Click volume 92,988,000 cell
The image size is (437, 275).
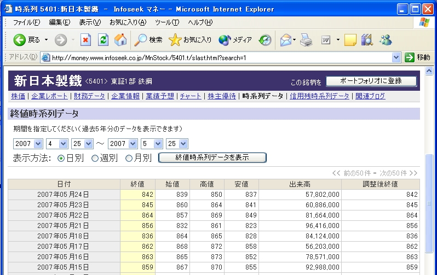300,267
